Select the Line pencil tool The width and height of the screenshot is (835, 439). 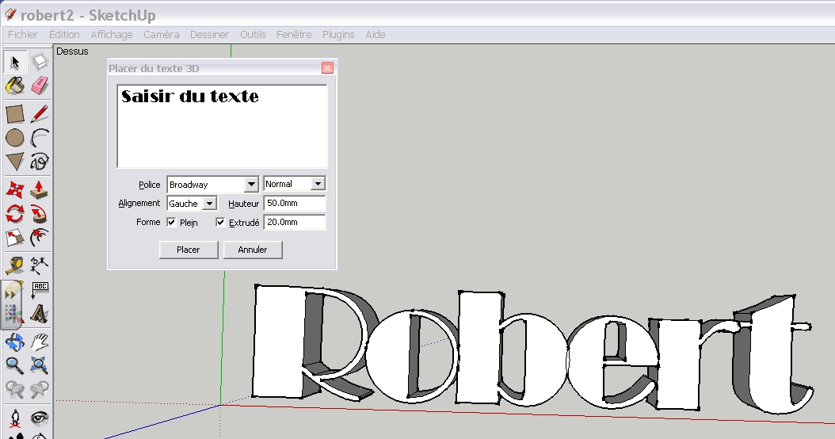tap(40, 114)
